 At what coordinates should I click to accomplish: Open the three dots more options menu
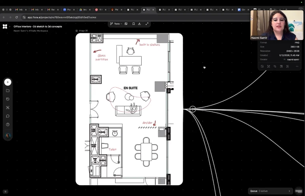pos(297,66)
